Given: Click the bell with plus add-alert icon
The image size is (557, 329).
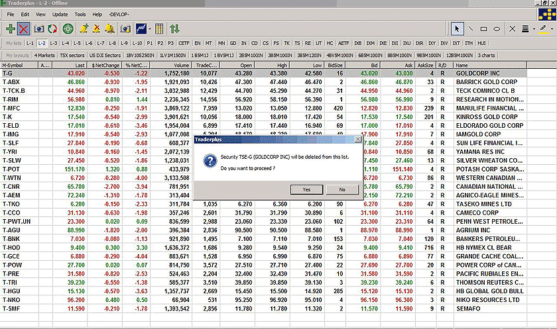Looking at the screenshot, I should point(84,28).
